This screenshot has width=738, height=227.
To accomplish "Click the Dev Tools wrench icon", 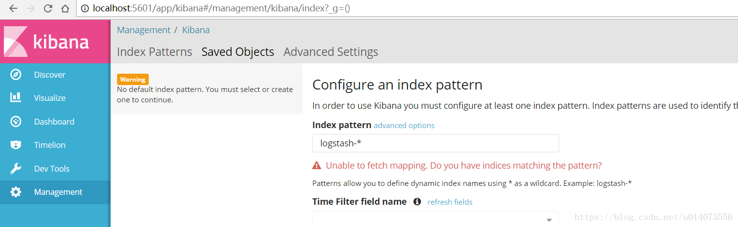I will pyautogui.click(x=16, y=169).
